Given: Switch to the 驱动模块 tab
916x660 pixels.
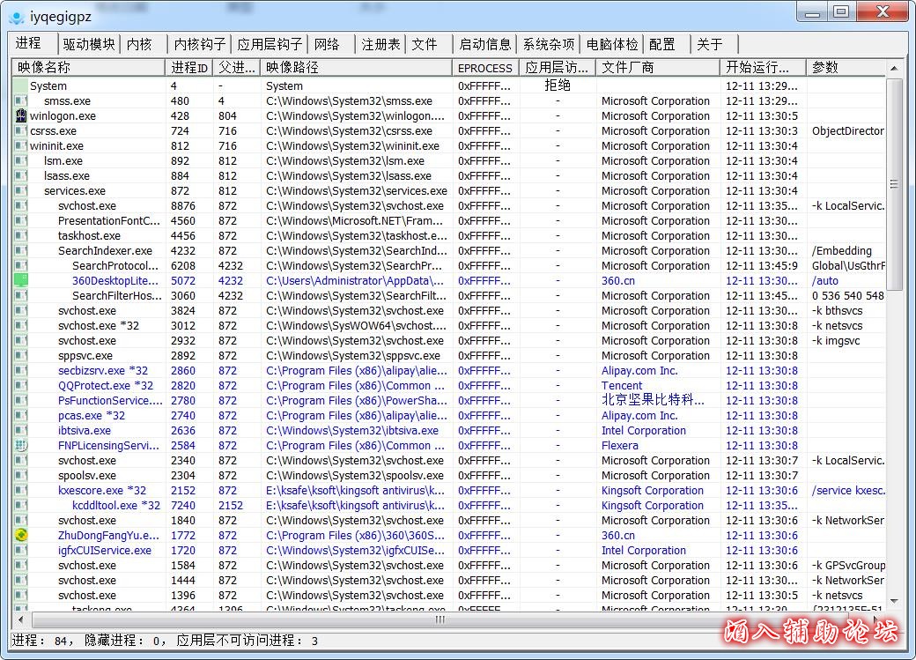Looking at the screenshot, I should coord(88,44).
